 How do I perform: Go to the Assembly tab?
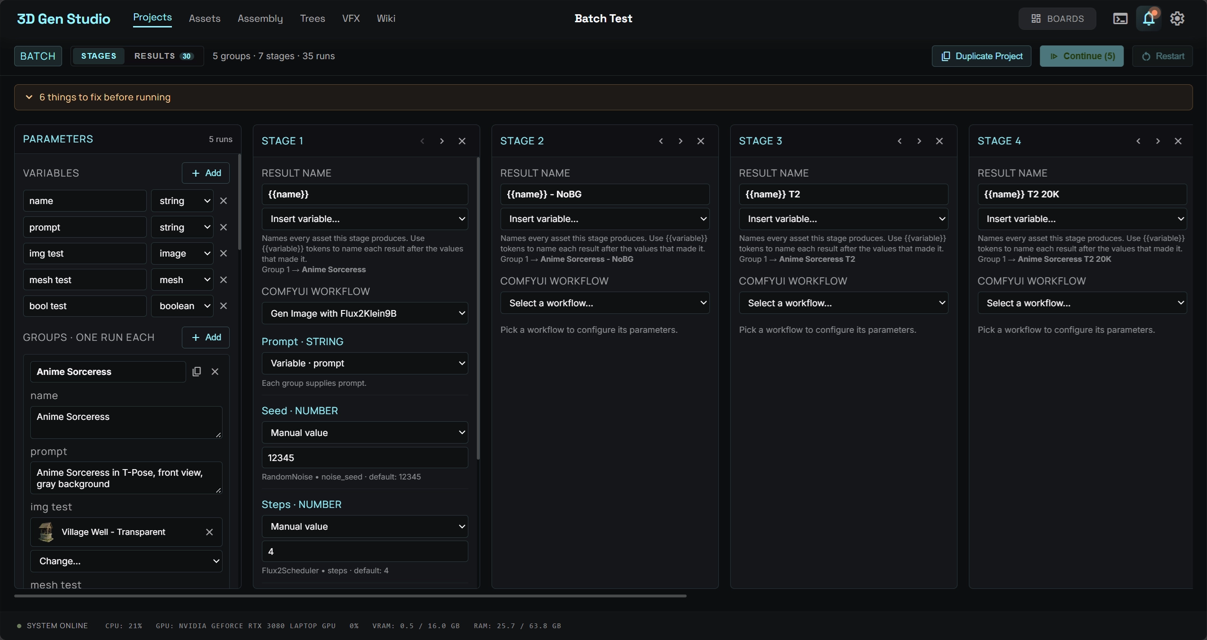tap(260, 18)
